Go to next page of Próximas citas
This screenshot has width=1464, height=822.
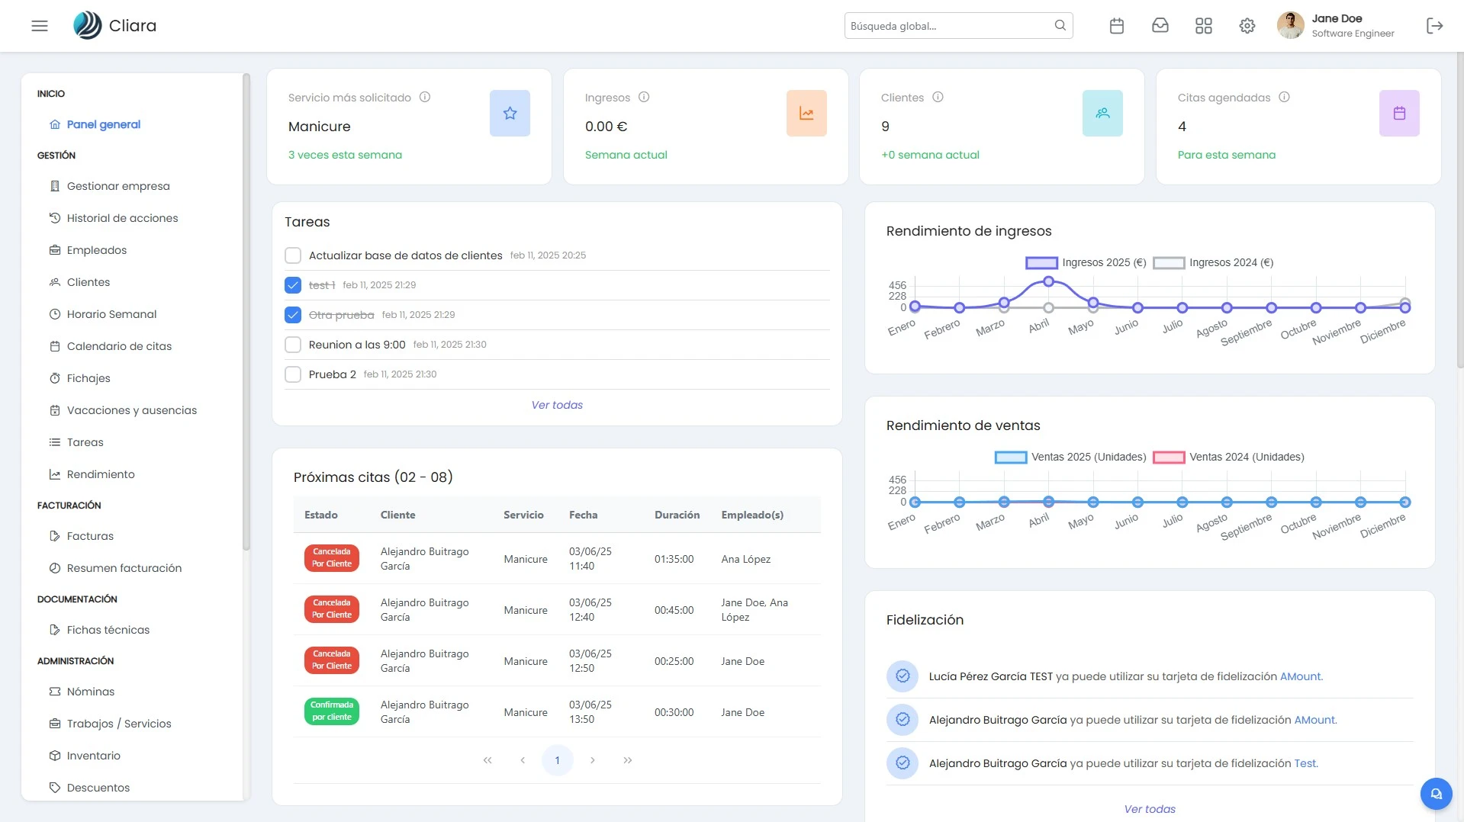point(592,760)
